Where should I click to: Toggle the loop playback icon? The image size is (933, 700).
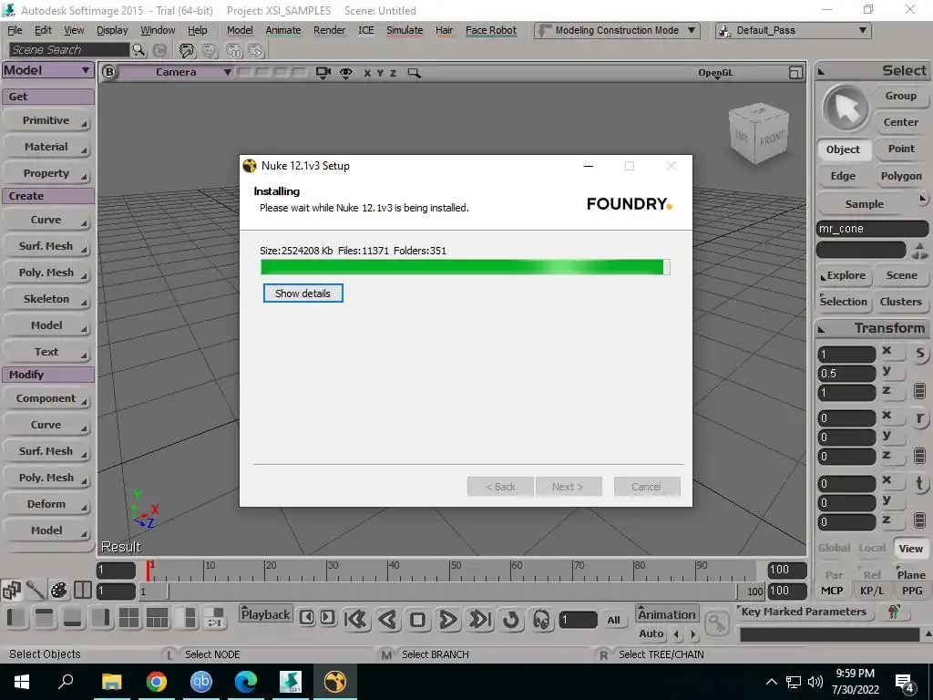[x=510, y=620]
